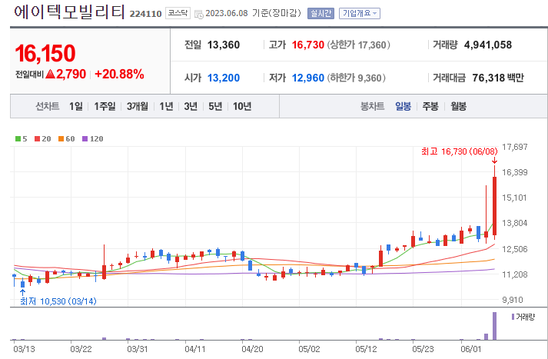Viewport: 548px width, 359px height.
Task: Click the 17,697 price axis label
Action: (x=515, y=147)
